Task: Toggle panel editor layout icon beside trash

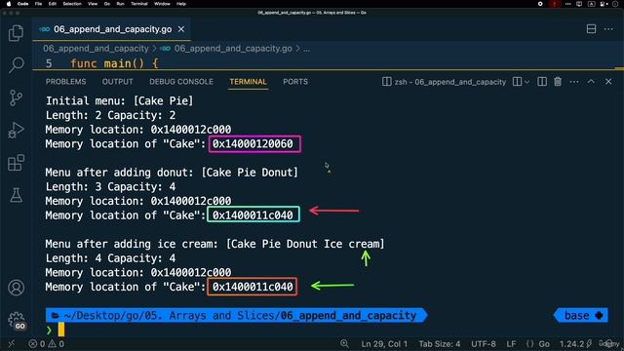Action: tap(542, 82)
